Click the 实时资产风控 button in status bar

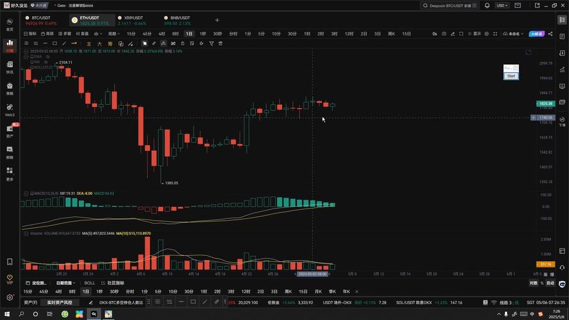60,302
